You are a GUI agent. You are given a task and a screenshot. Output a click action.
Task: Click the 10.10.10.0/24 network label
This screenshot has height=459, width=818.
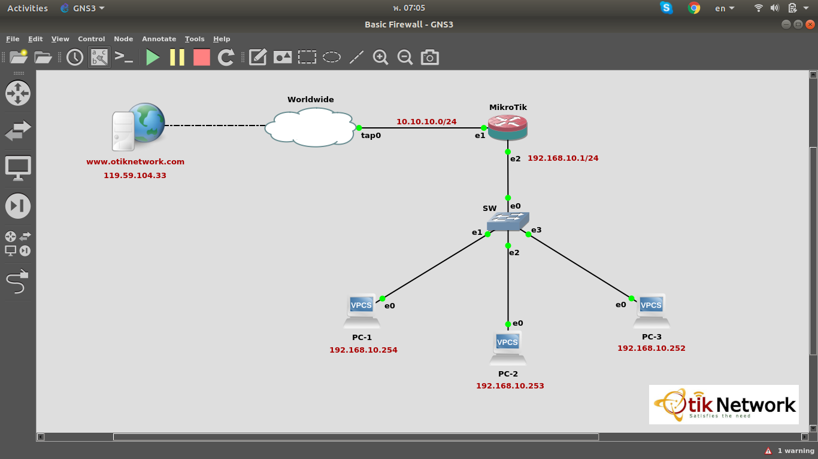[426, 121]
